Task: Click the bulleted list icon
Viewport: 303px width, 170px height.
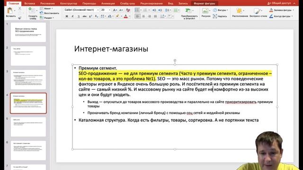Action: click(x=137, y=10)
